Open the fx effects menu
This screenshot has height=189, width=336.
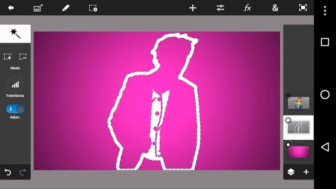pos(247,8)
